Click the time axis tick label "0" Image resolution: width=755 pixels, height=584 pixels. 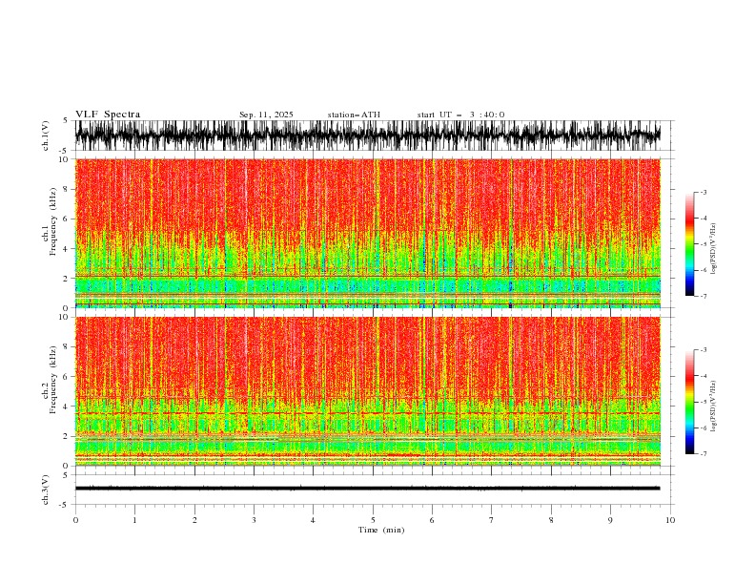[75, 520]
